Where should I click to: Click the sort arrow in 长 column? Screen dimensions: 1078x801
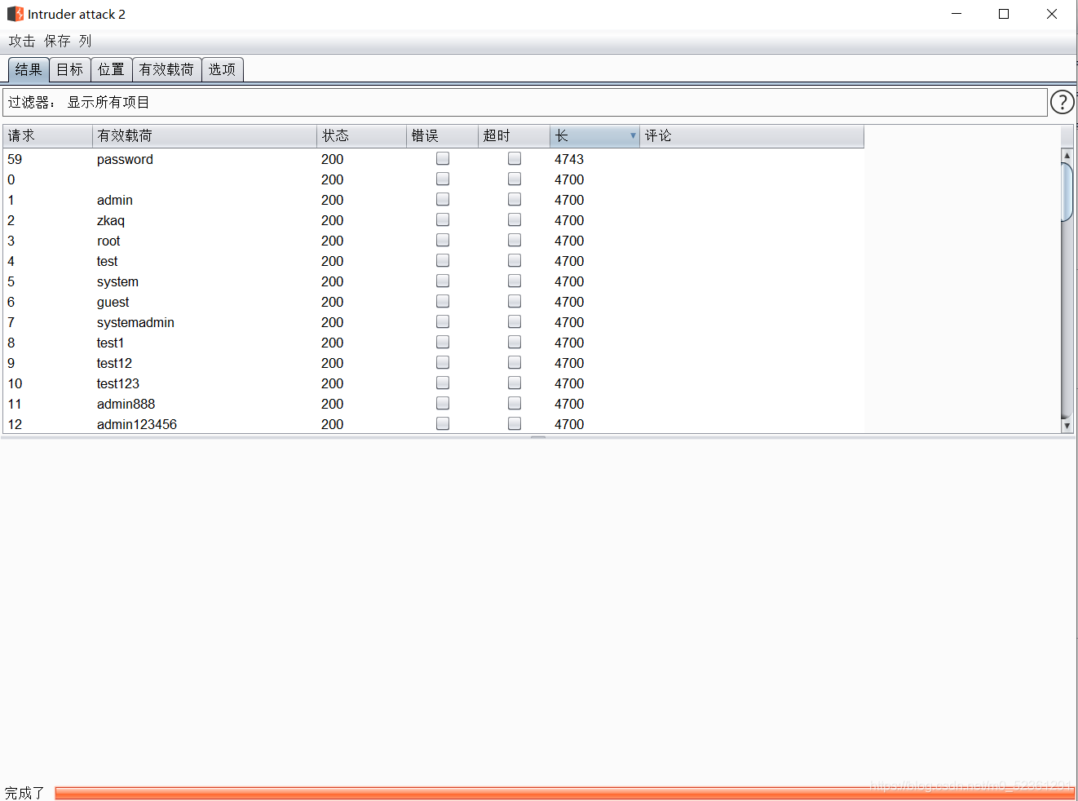pos(633,135)
